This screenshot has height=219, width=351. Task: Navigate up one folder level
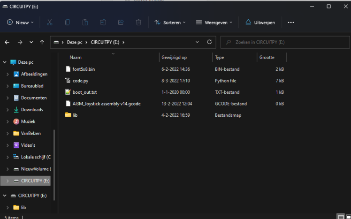(42, 42)
